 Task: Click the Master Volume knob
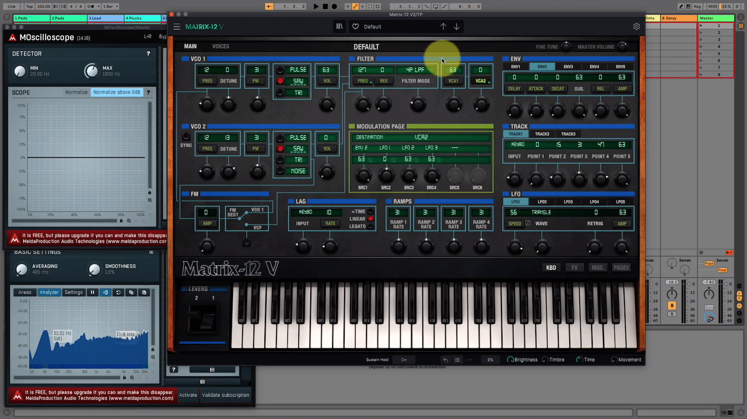tap(622, 46)
